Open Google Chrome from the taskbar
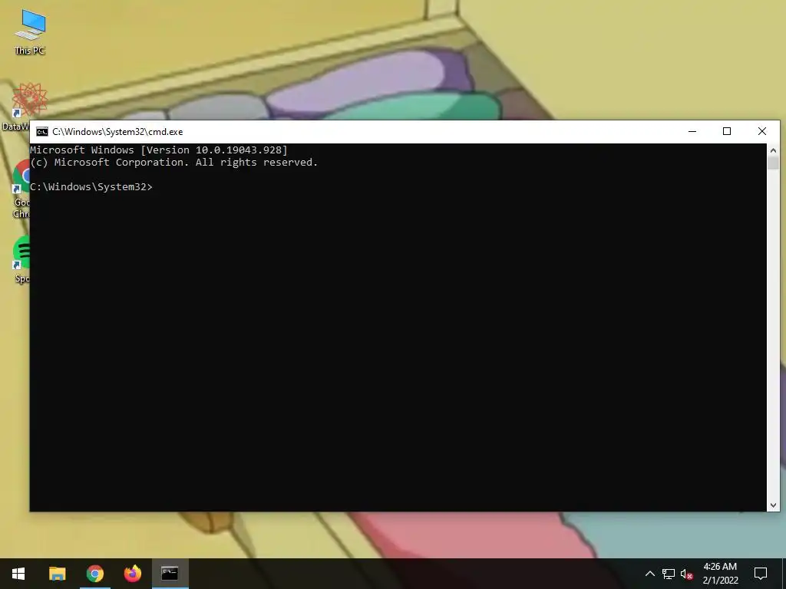Image resolution: width=786 pixels, height=589 pixels. 94,574
